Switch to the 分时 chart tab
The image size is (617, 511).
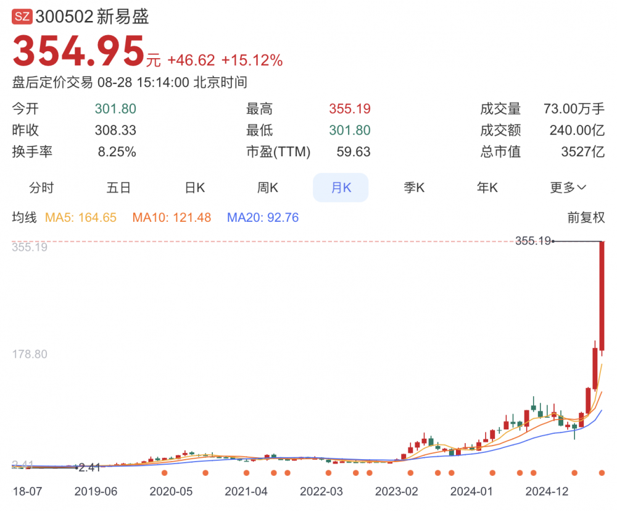41,188
